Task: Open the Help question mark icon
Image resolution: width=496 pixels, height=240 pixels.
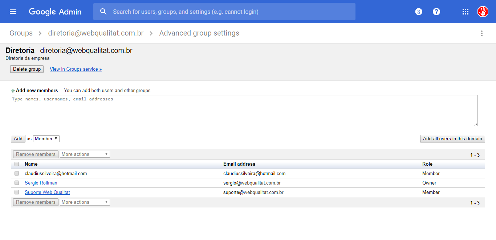Action: [x=436, y=12]
